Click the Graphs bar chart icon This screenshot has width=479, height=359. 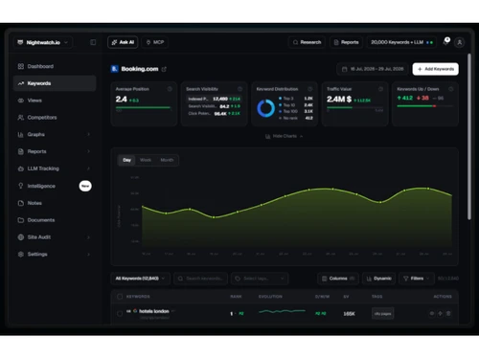tap(21, 135)
